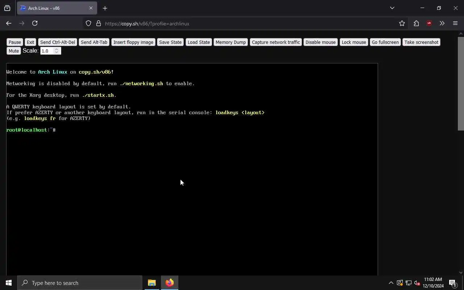Go forward one page
The height and width of the screenshot is (290, 464).
pos(22,23)
